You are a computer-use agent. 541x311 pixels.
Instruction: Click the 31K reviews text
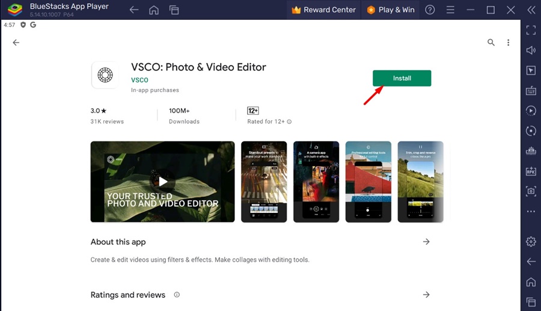[107, 122]
